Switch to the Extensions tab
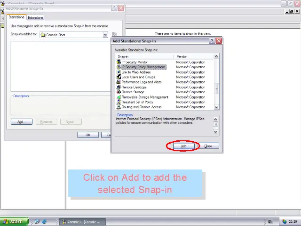Image resolution: width=301 pixels, height=226 pixels. tap(35, 17)
